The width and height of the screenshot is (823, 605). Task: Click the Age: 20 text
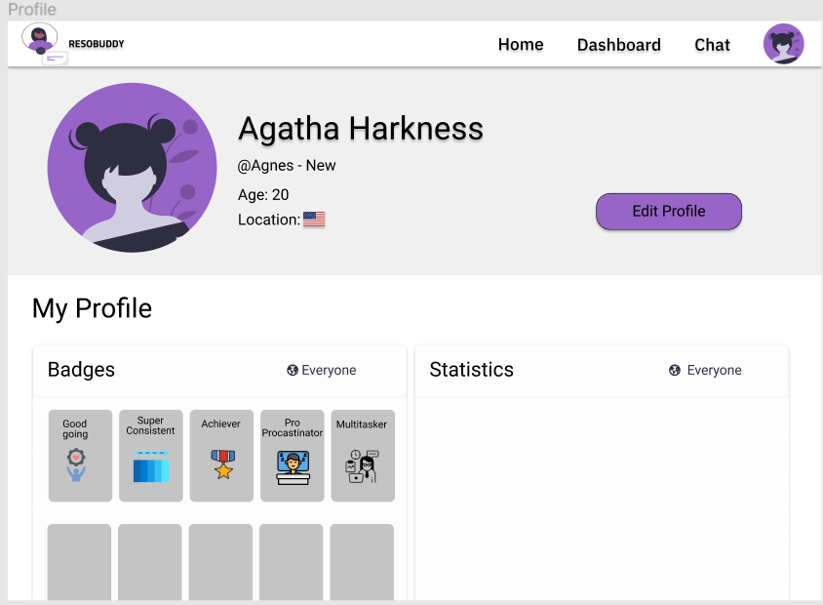[x=263, y=195]
